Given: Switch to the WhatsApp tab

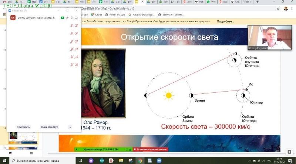Looking at the screenshot, I should point(211,2).
